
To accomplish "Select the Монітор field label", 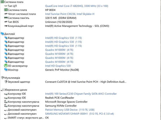I will pos(13,70).
